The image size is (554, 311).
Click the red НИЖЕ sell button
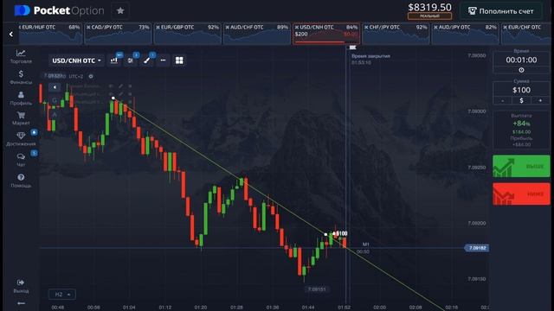521,194
